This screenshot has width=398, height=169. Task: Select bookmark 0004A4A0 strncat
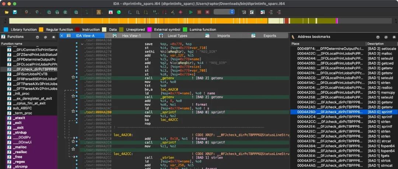click(x=344, y=165)
